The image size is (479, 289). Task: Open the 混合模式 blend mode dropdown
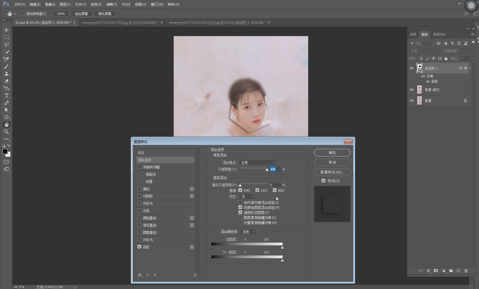(x=257, y=163)
